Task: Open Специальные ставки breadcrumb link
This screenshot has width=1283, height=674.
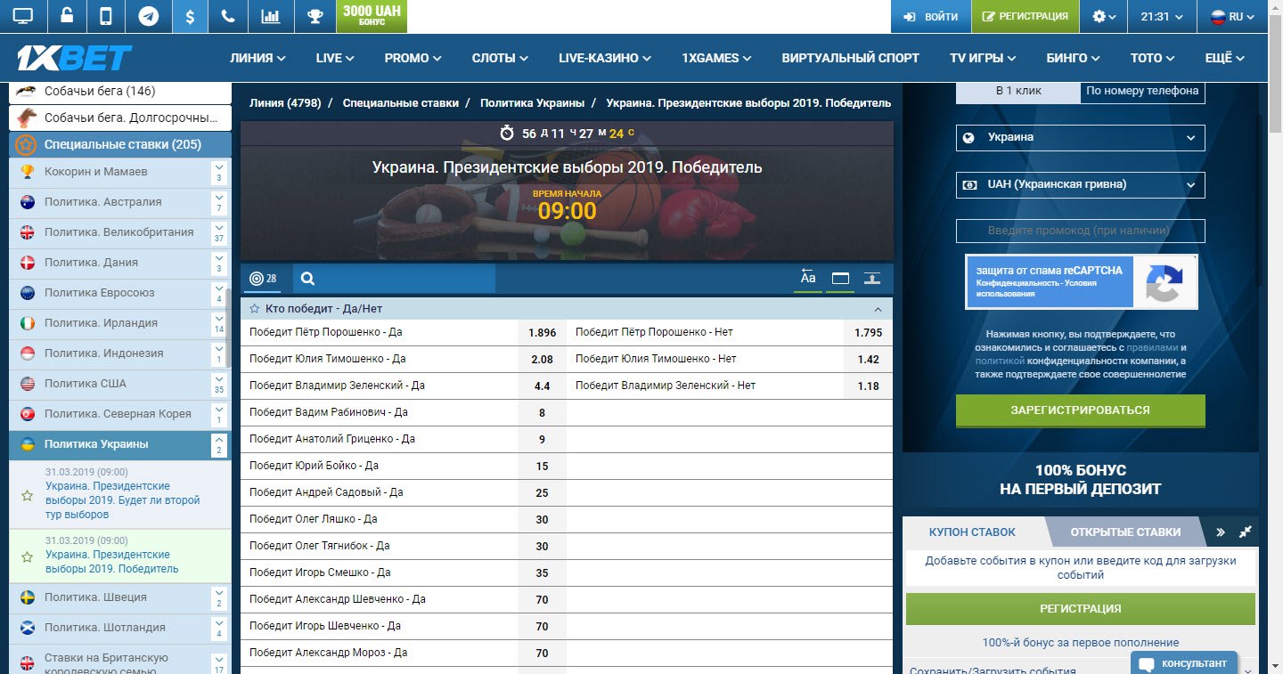Action: point(400,103)
